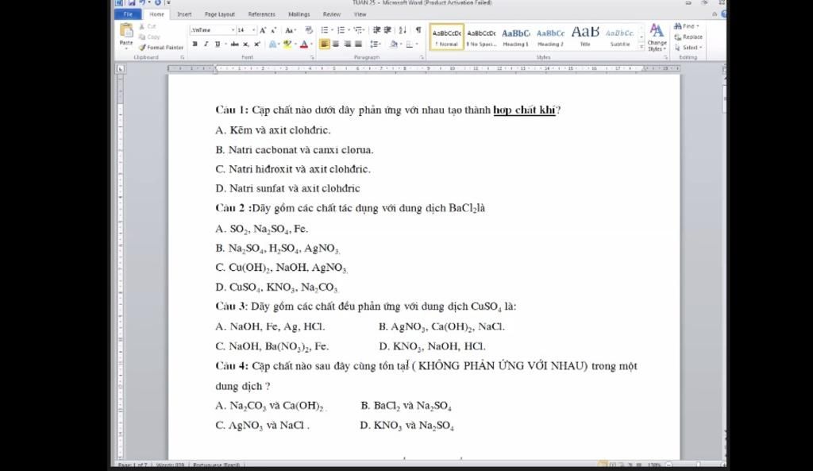This screenshot has height=471, width=813.
Task: Toggle Italic formatting
Action: 206,44
